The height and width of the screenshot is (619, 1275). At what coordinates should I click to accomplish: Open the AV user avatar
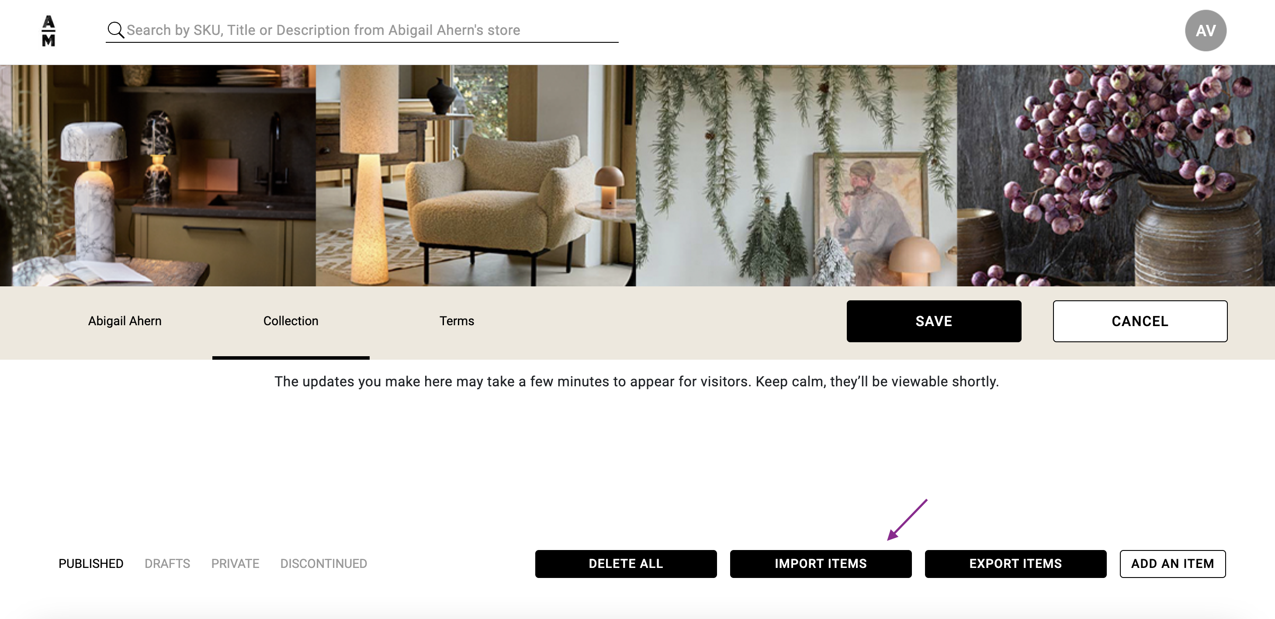click(1205, 31)
